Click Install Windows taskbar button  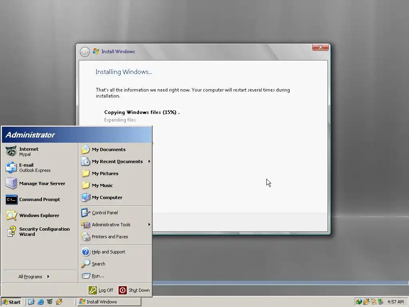point(109,302)
